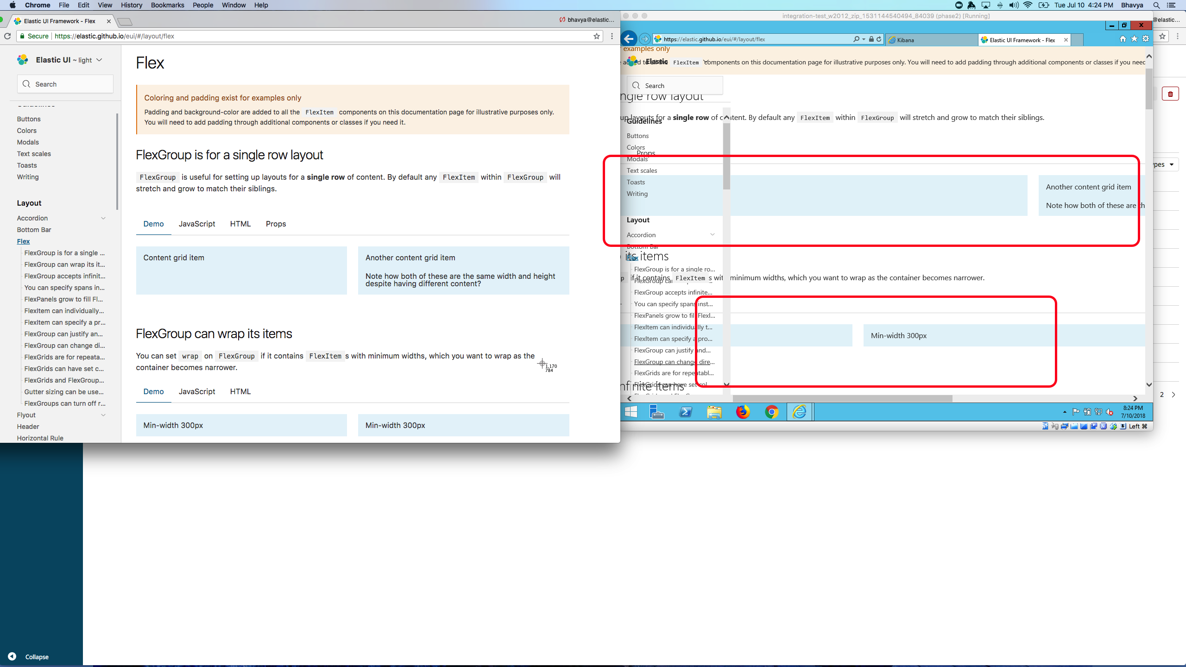Open the Bookmarks menu in the macOS menu bar

coord(167,5)
